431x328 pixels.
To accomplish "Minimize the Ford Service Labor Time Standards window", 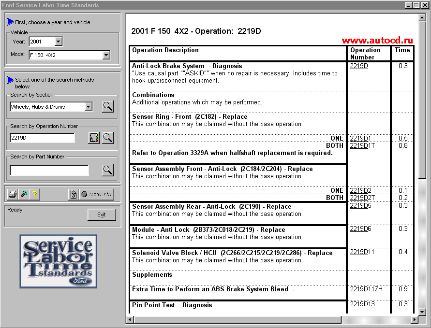I will (x=408, y=5).
